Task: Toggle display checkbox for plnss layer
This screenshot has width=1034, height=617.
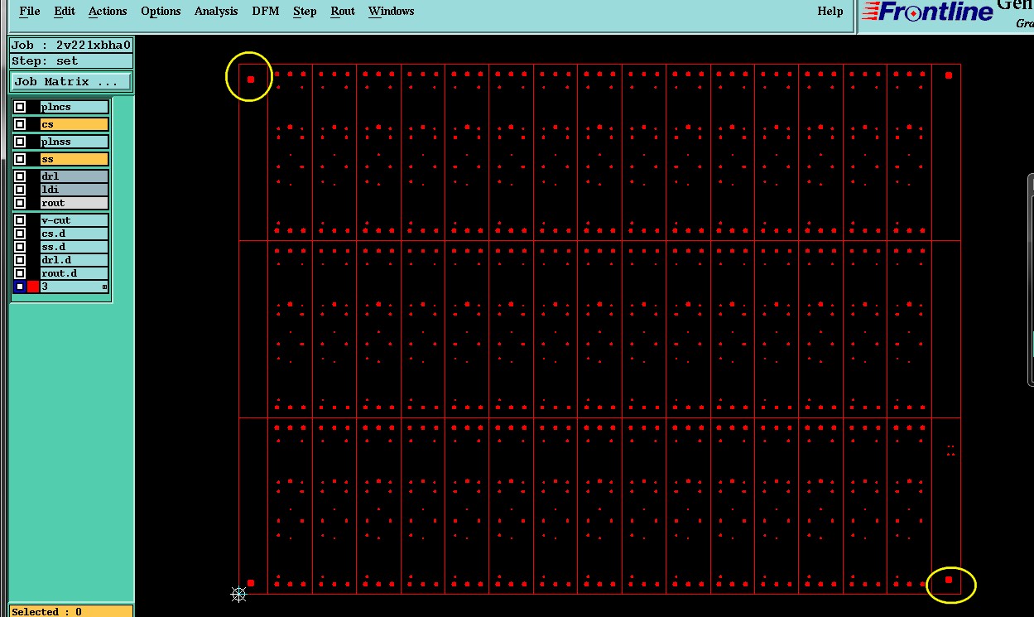Action: (20, 142)
